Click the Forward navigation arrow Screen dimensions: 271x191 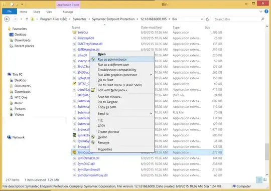[16, 19]
